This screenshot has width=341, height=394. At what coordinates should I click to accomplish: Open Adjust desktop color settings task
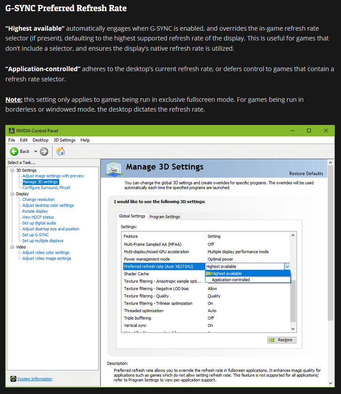(x=48, y=205)
